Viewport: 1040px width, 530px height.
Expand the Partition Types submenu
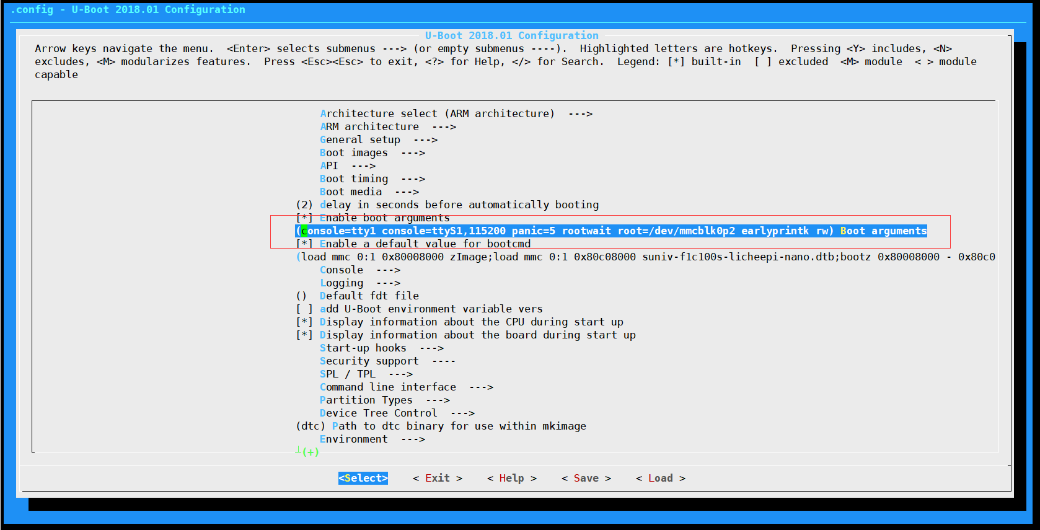point(385,400)
